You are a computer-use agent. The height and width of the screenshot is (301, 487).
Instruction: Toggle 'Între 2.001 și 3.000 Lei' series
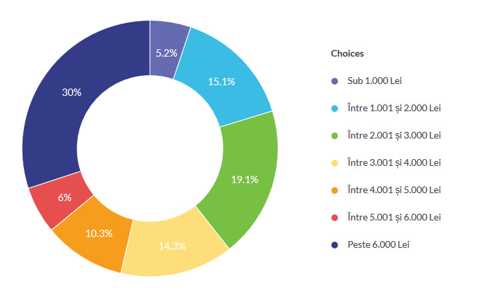(394, 136)
